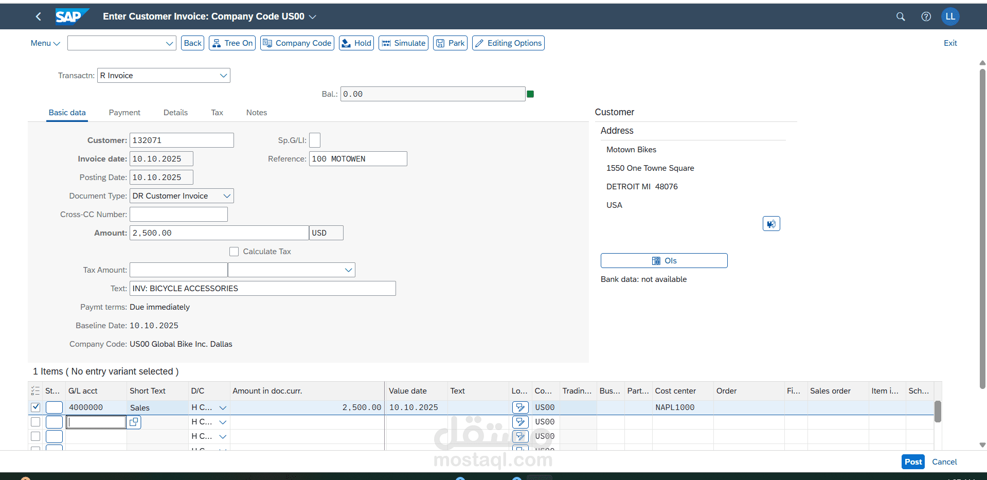This screenshot has height=480, width=987.
Task: Open the LL user profile avatar
Action: point(950,16)
